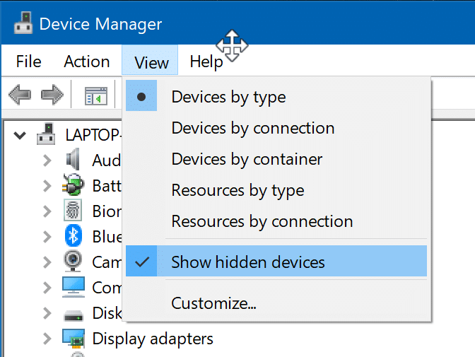Select the 'Batt' tree label
The image size is (475, 357).
107,186
